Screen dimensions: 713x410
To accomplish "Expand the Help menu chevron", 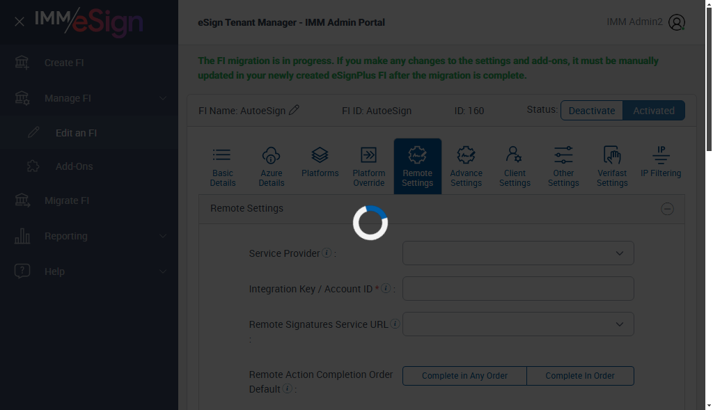I will pyautogui.click(x=163, y=271).
